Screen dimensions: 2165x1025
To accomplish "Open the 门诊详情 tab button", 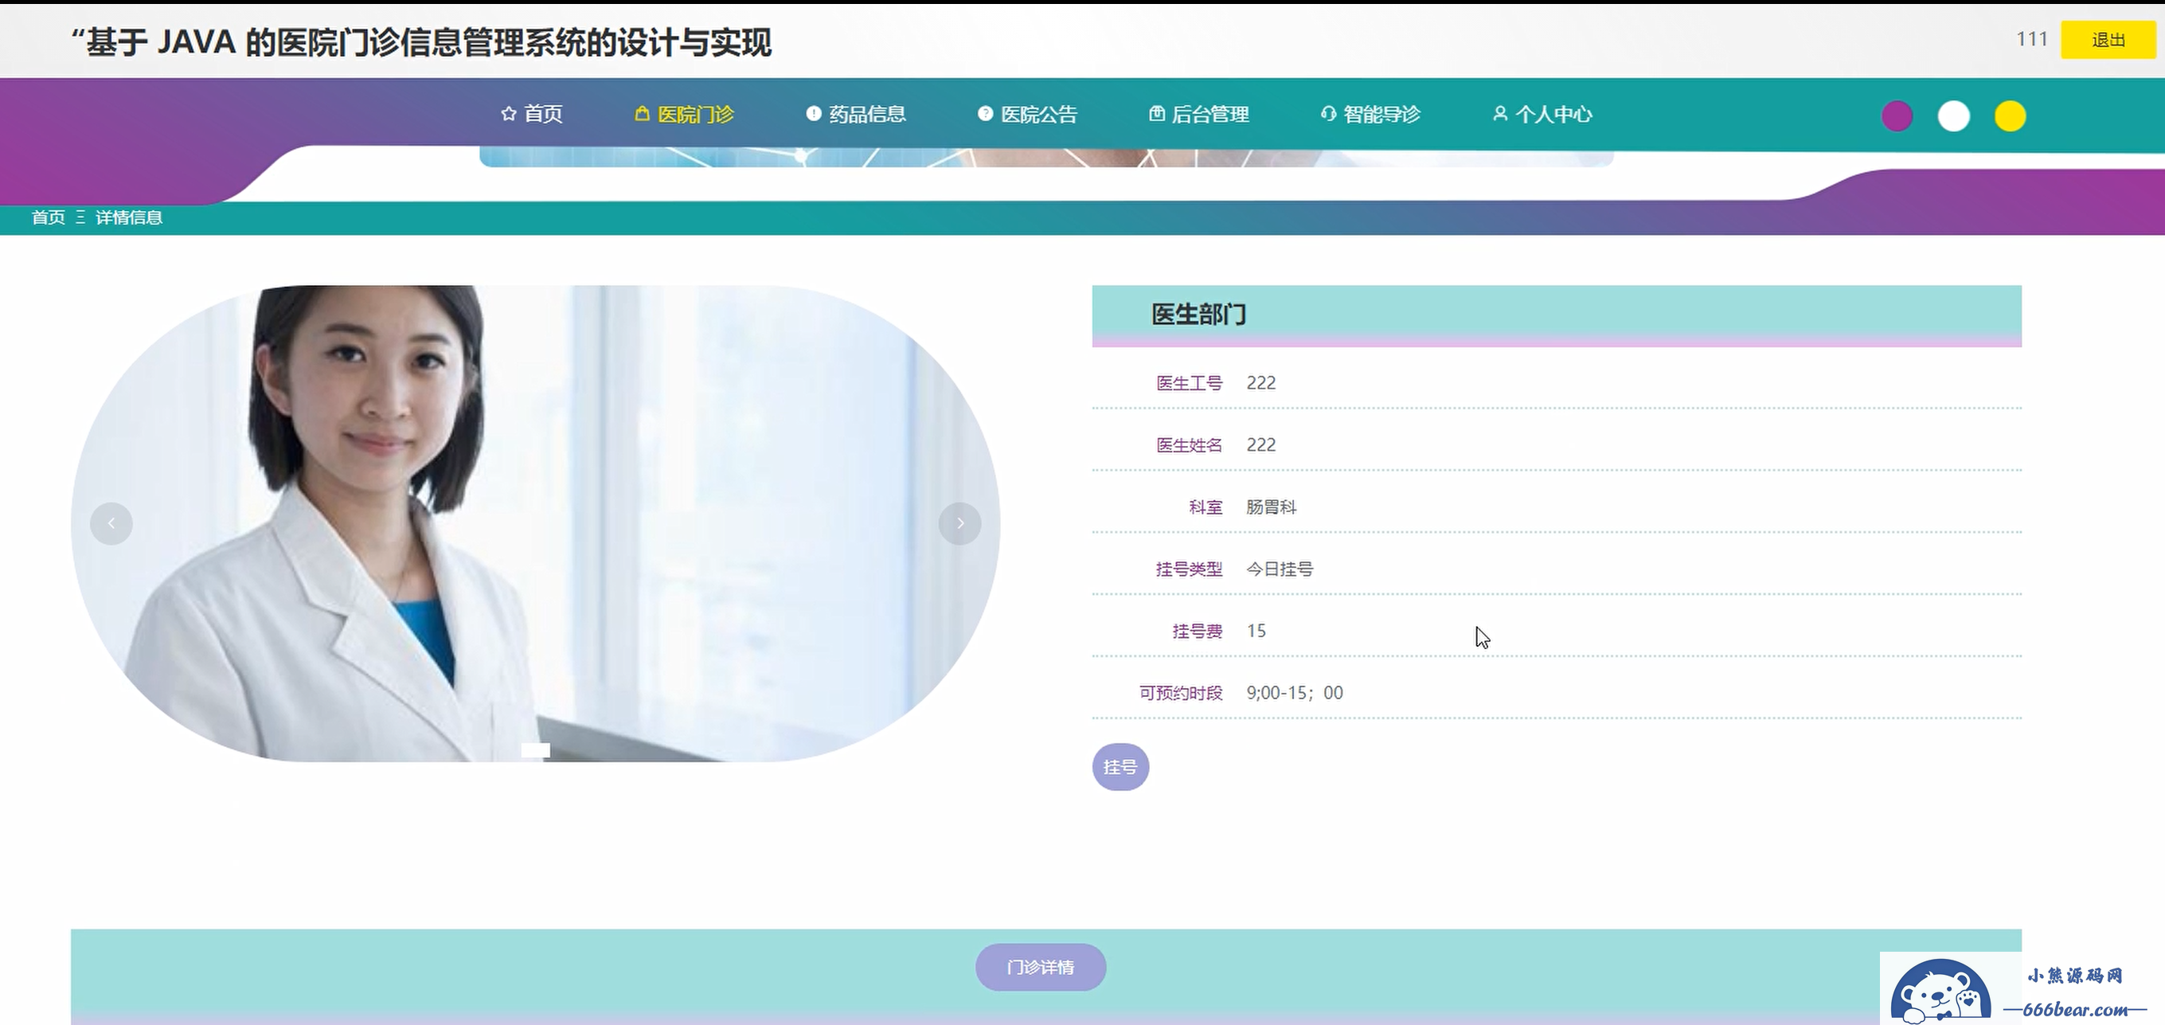I will coord(1041,967).
